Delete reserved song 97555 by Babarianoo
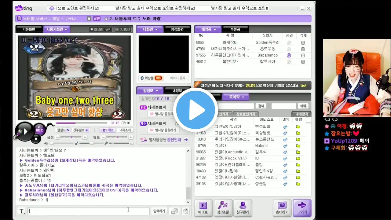Image resolution: width=391 pixels, height=220 pixels. pos(303,55)
